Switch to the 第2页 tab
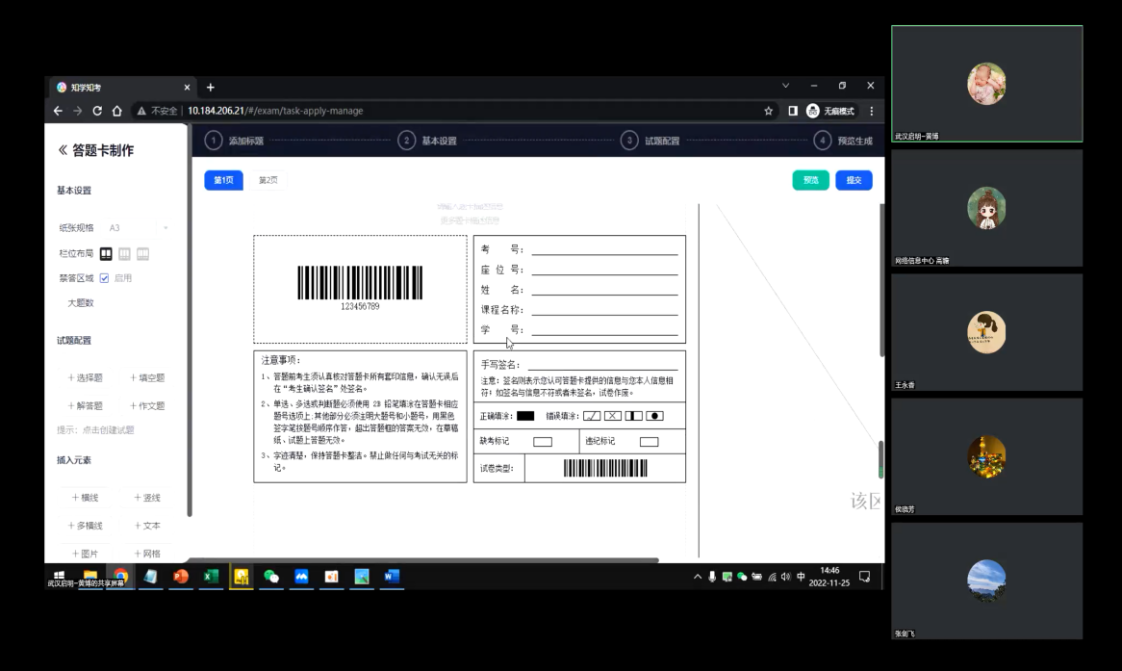1122x671 pixels. pos(268,180)
